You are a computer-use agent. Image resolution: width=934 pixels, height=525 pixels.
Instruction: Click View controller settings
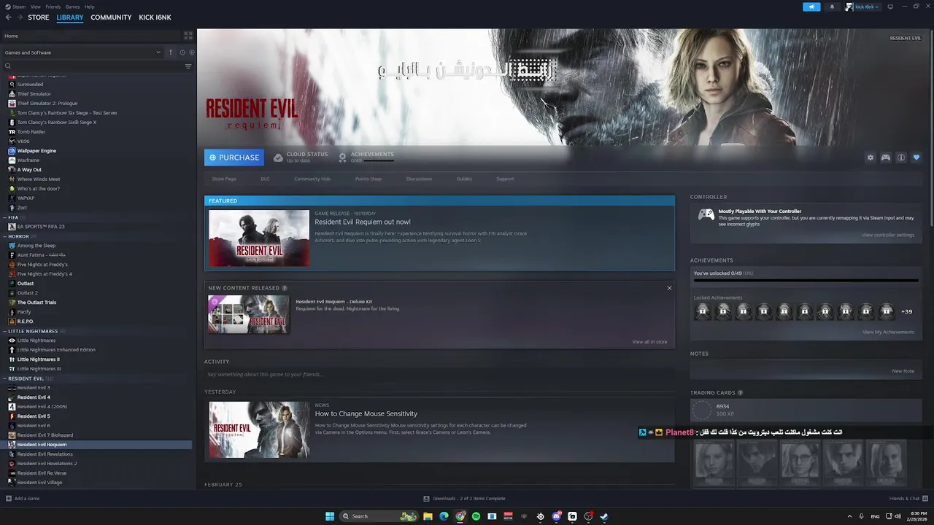(x=888, y=235)
